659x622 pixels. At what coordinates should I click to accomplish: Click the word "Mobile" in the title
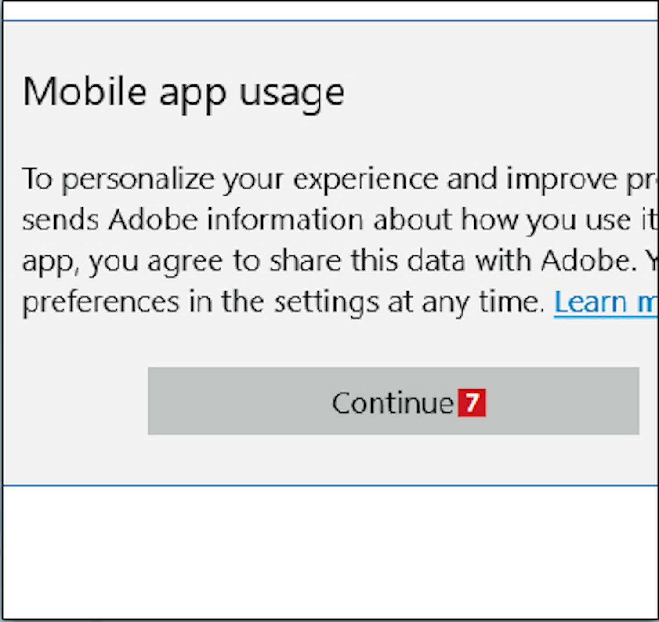(84, 91)
